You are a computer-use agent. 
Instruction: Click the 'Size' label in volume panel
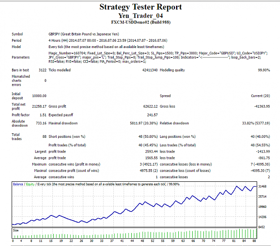[16, 230]
